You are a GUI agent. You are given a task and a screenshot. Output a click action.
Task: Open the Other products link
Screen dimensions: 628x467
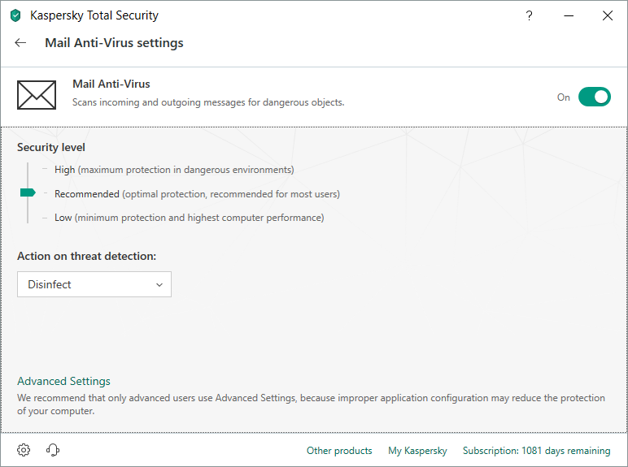(x=339, y=451)
